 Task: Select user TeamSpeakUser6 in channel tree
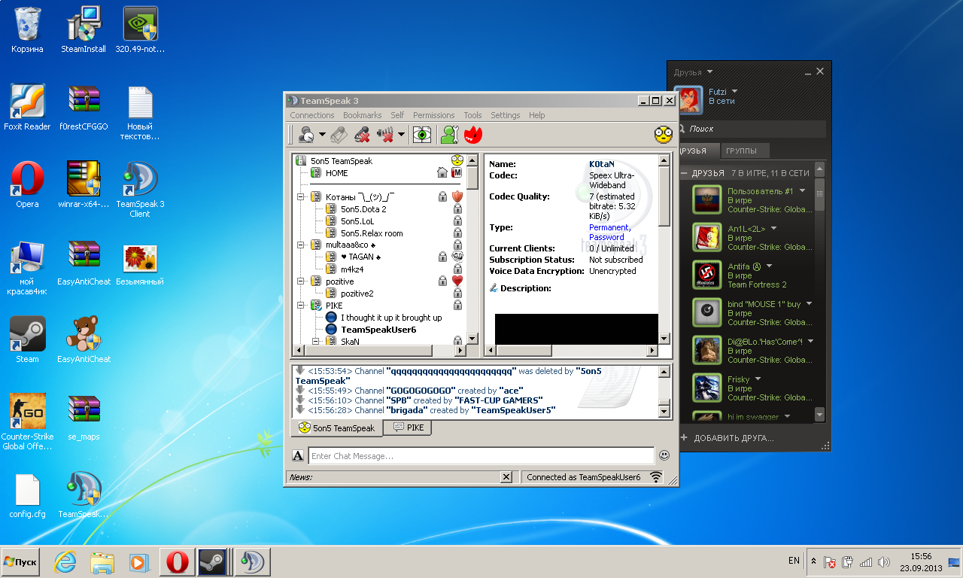point(378,330)
